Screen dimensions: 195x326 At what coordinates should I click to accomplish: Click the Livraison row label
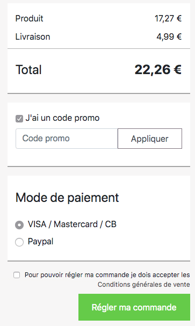[33, 37]
